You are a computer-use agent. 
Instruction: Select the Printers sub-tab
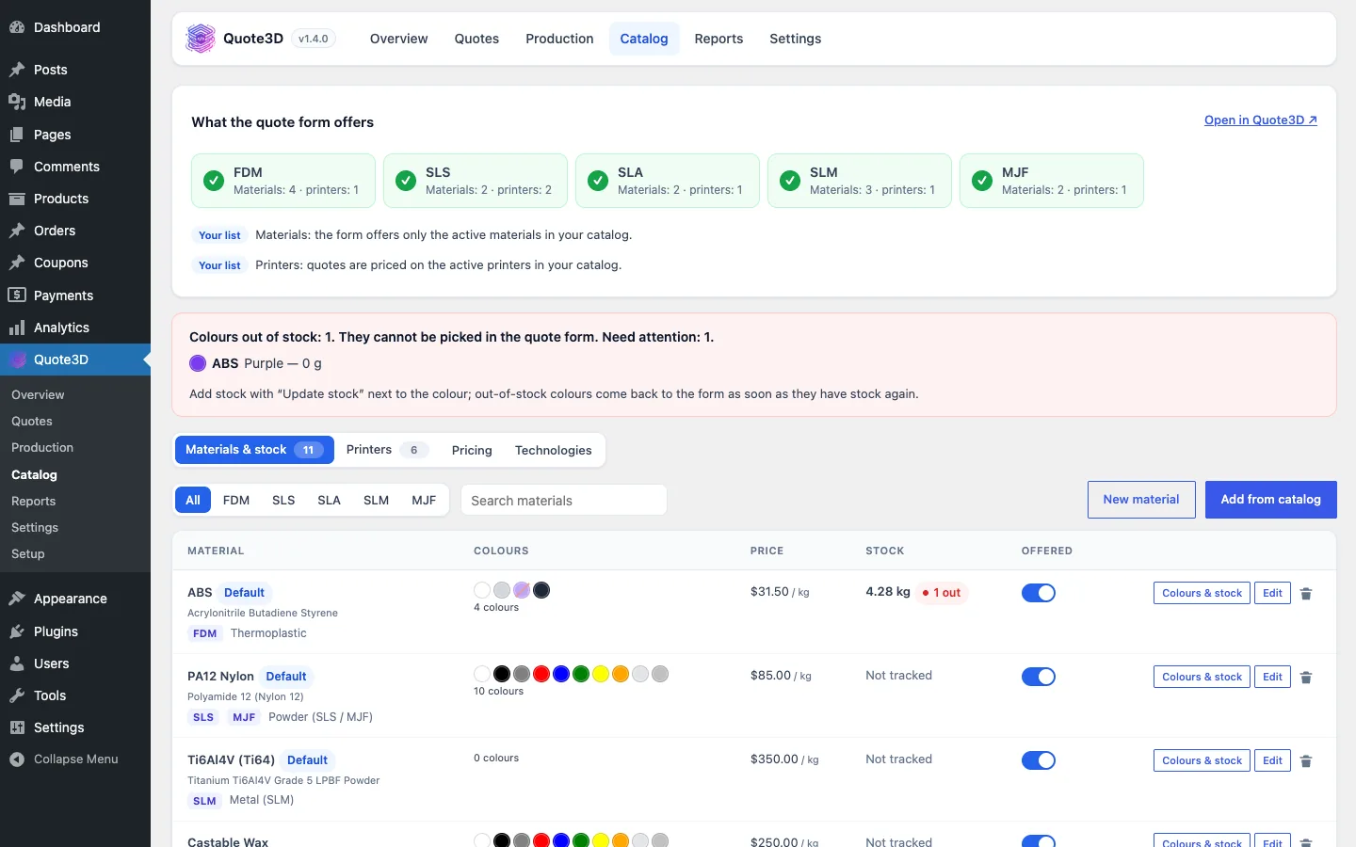pyautogui.click(x=387, y=450)
